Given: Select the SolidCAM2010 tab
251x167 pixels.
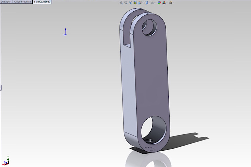Looking at the screenshot, I should [x=42, y=2].
